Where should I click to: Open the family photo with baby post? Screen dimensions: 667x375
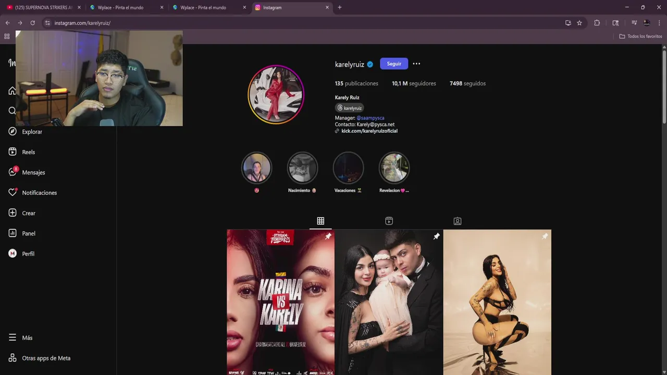click(x=389, y=302)
